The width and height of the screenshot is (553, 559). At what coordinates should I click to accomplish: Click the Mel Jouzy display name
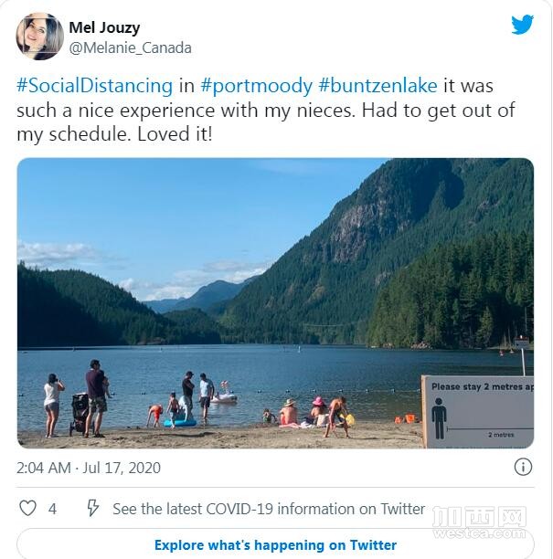[x=104, y=27]
